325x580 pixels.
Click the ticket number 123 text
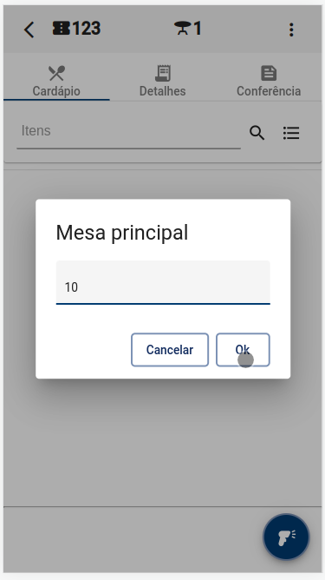(x=87, y=29)
